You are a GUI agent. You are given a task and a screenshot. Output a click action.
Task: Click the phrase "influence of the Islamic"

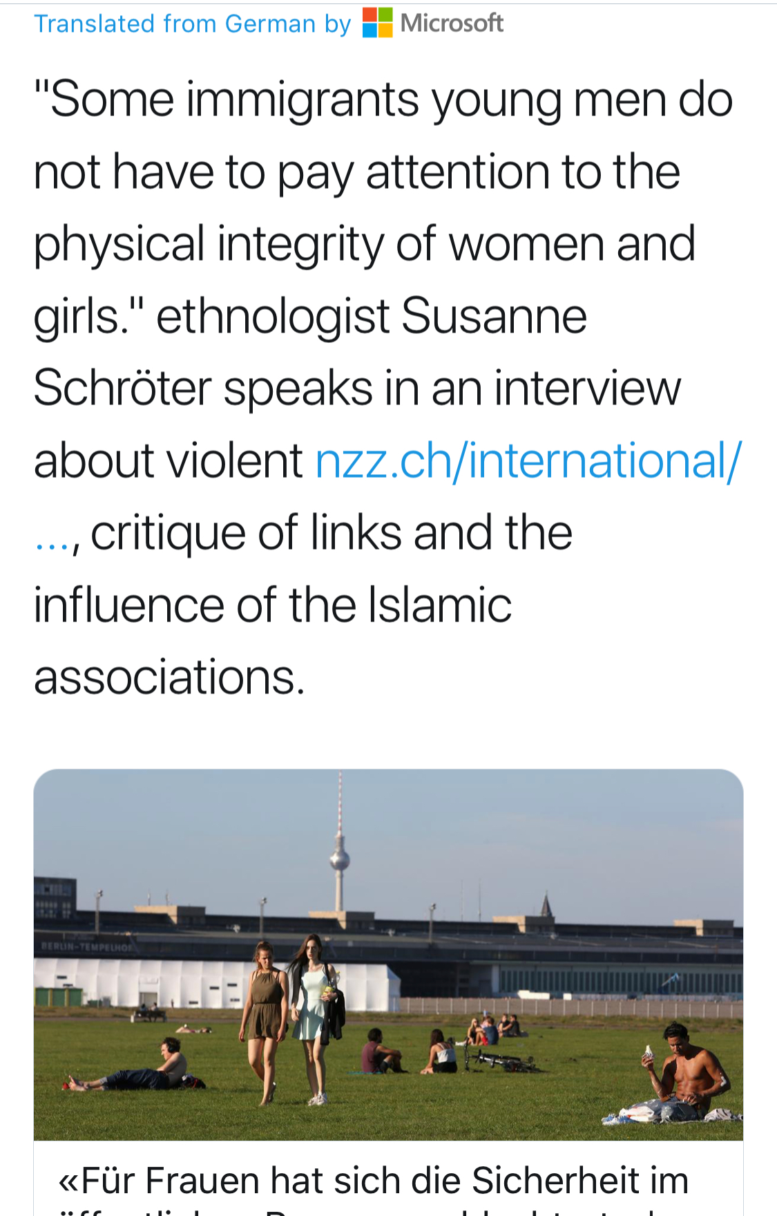pos(273,605)
